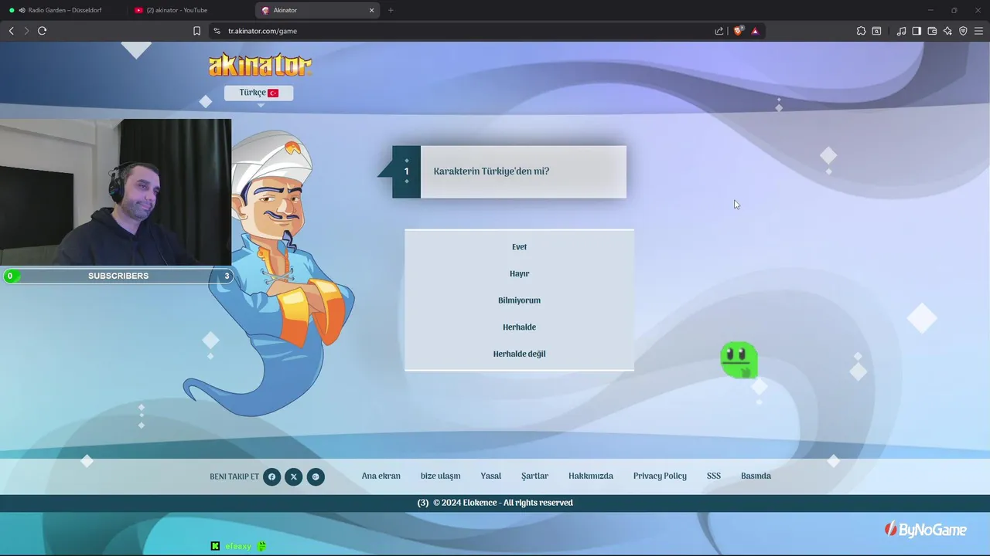Click the question text Karakterin Türkiye'den mi?

pyautogui.click(x=491, y=171)
